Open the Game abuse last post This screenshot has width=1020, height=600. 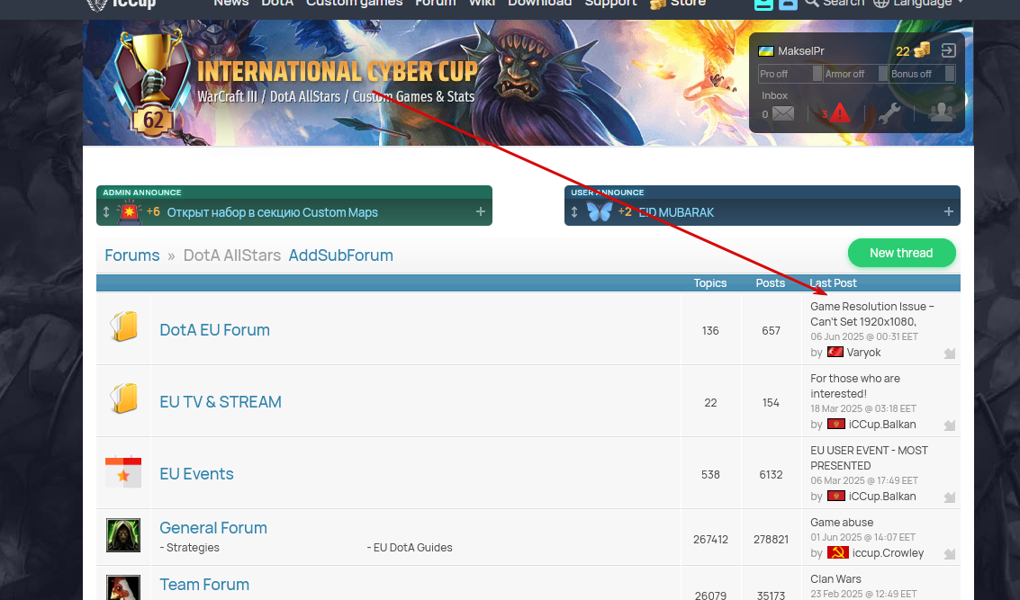pyautogui.click(x=842, y=522)
